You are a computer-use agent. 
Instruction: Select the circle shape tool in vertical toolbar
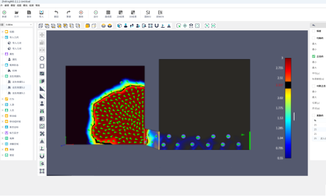coord(42,58)
